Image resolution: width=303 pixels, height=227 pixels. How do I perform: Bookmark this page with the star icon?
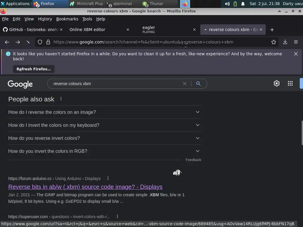coord(273,42)
